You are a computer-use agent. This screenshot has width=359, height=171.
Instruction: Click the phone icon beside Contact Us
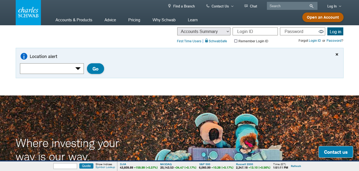click(x=208, y=6)
